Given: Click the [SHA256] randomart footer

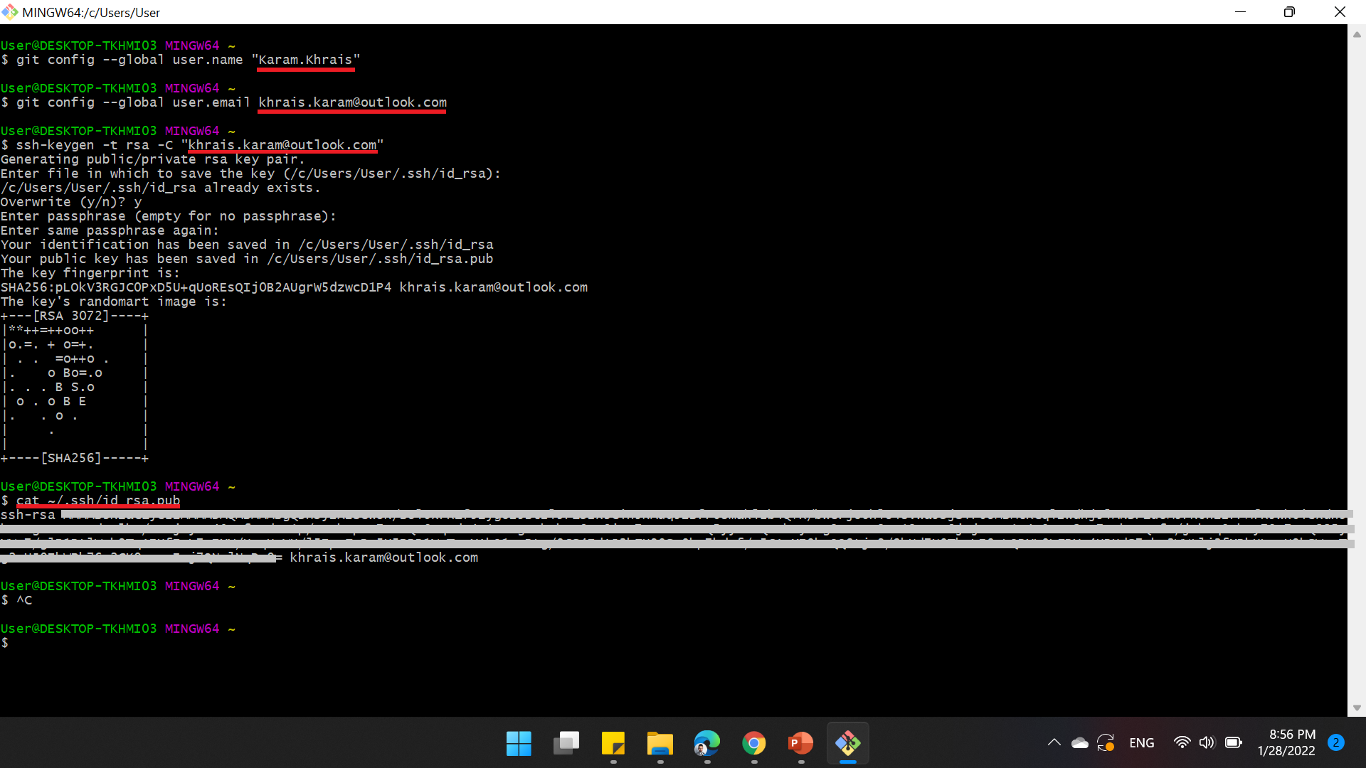Looking at the screenshot, I should coord(75,458).
